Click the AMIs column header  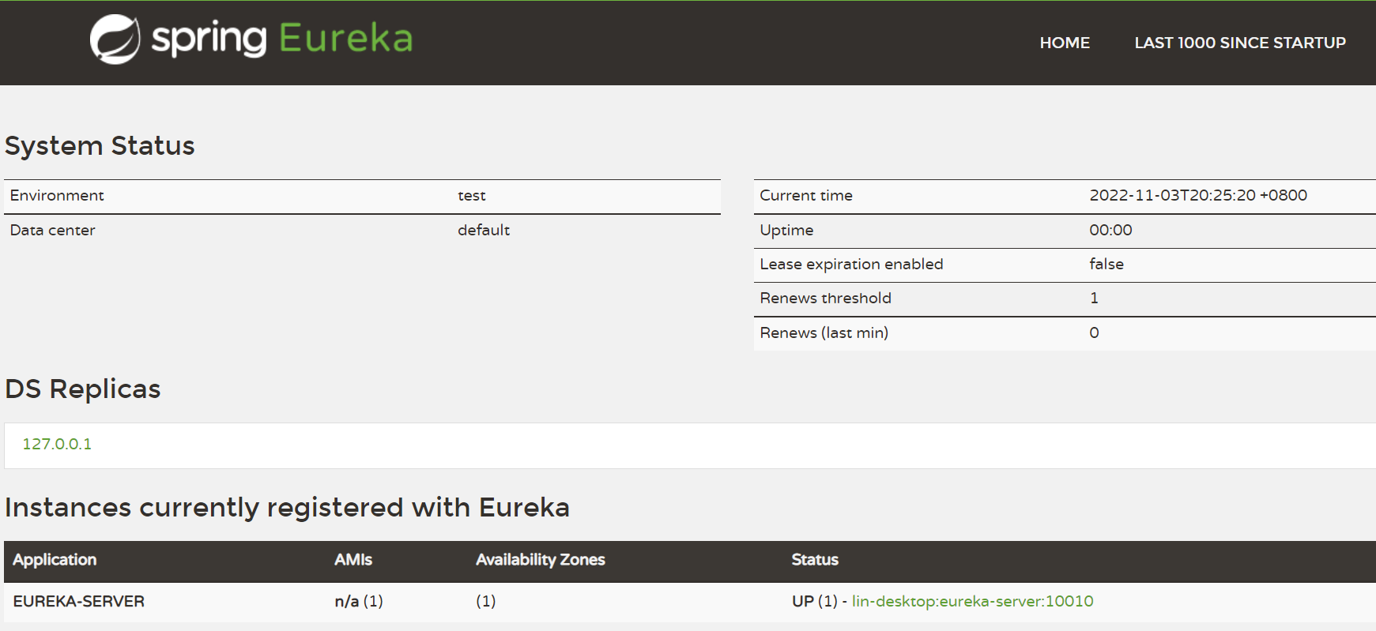[x=352, y=560]
